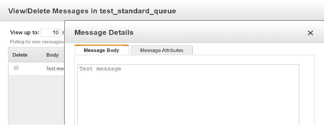The image size is (324, 126).
Task: Click the "Test message" text in the textbox
Action: point(100,69)
